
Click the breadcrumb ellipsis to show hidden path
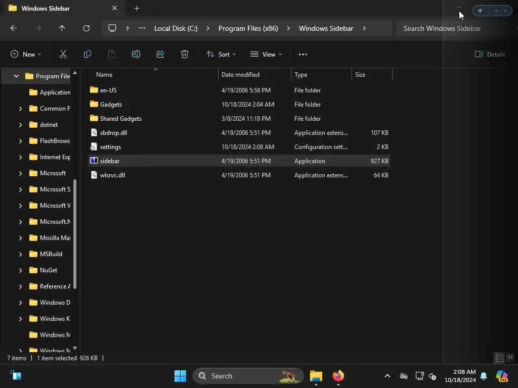pyautogui.click(x=142, y=28)
